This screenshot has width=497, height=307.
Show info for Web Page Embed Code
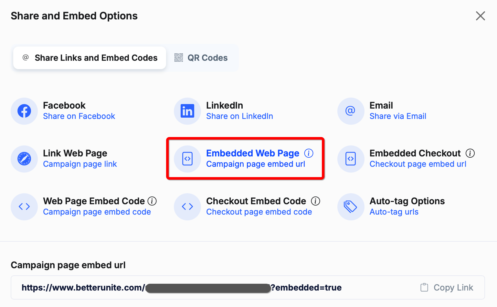tap(152, 201)
